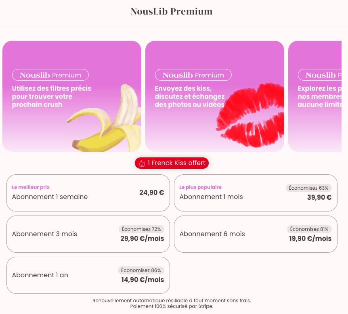Click the Nouslib Premium badge on the kiss card
Screen dimensions: 348x314
193,75
